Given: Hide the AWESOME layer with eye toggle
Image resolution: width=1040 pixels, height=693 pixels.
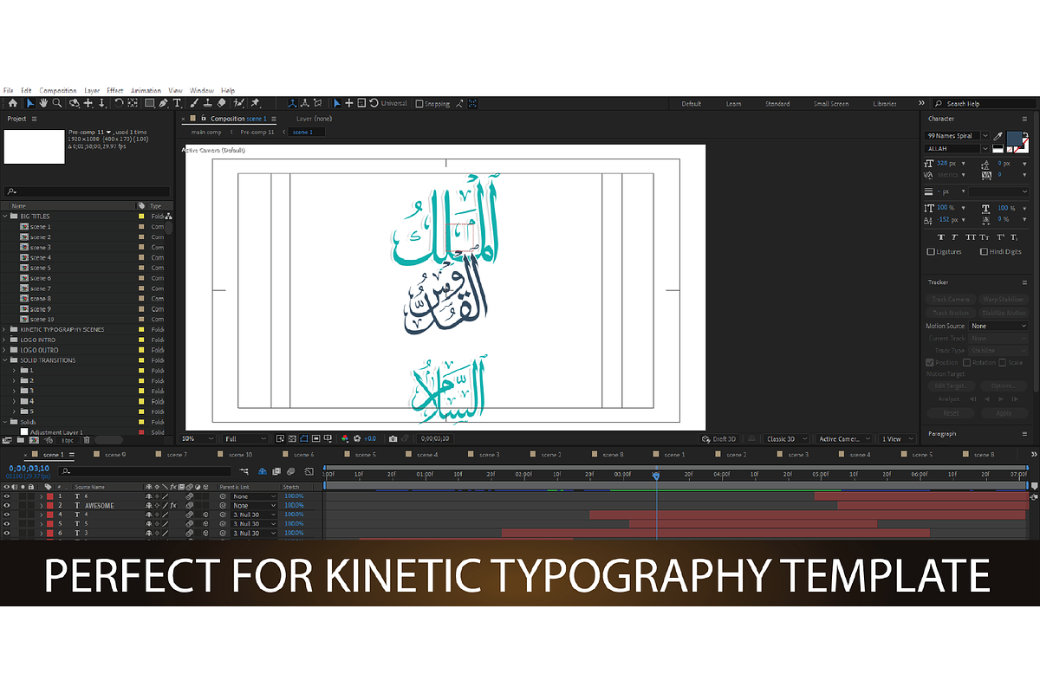Looking at the screenshot, I should (x=7, y=506).
